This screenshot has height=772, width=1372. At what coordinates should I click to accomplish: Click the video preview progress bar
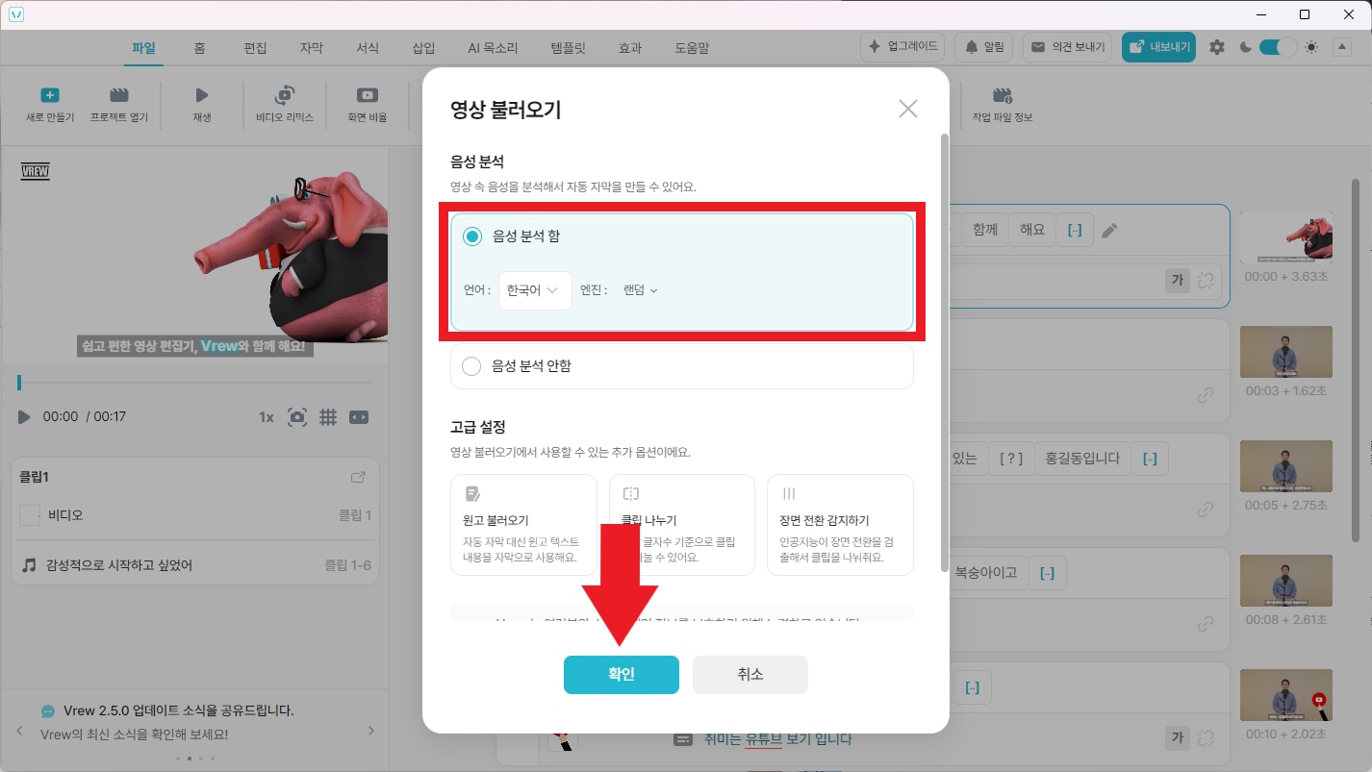tap(195, 383)
